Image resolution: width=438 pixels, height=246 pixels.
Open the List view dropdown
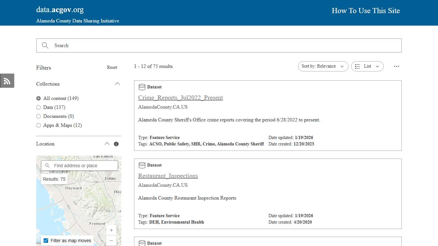(367, 66)
